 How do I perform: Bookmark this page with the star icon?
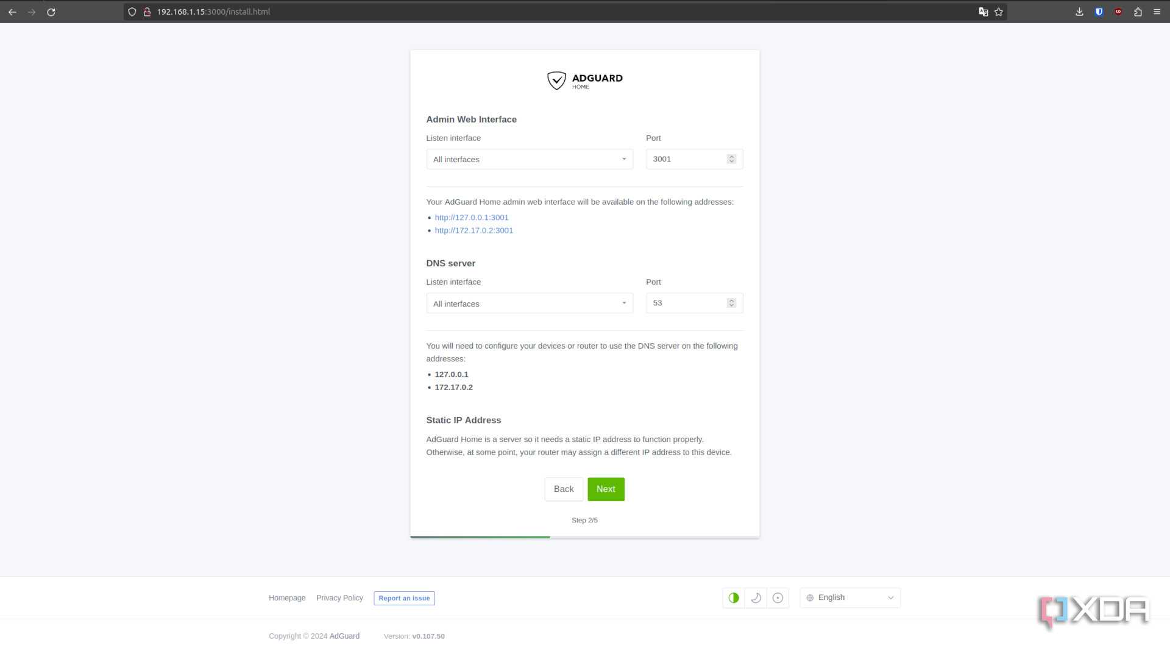click(998, 12)
